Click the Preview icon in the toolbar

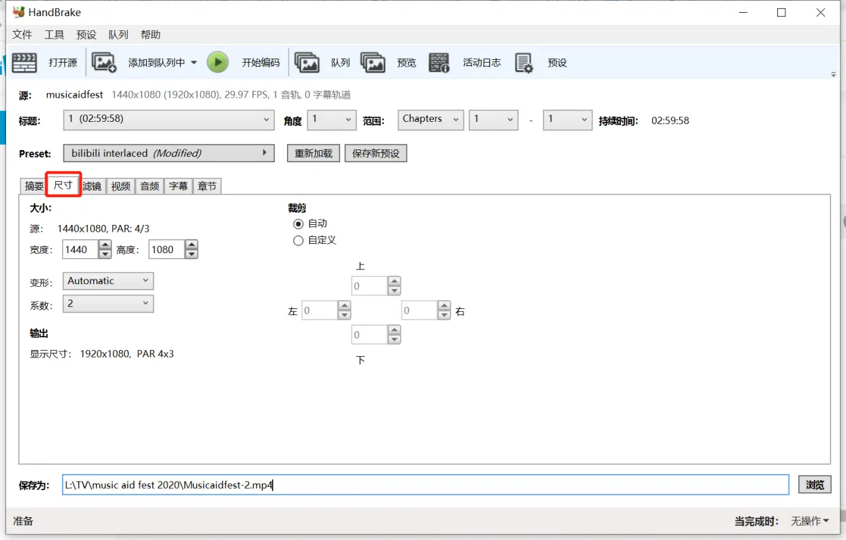pos(372,63)
